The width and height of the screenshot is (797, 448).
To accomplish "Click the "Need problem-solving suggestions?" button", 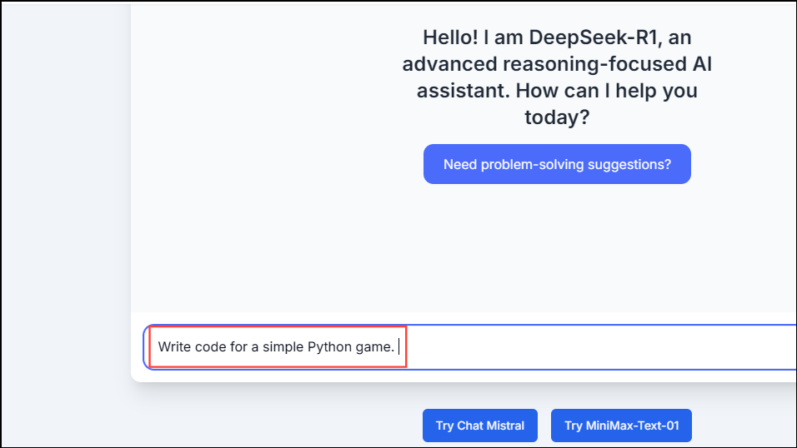I will (x=557, y=164).
